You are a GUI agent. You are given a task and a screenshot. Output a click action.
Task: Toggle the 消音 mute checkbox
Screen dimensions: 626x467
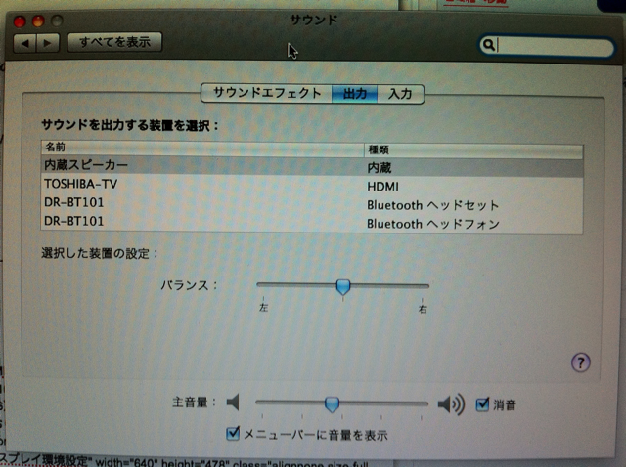click(x=482, y=403)
